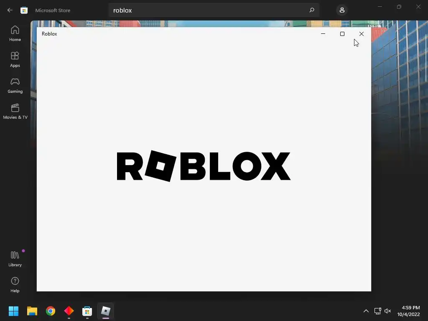Launch Google Chrome from taskbar

pyautogui.click(x=51, y=311)
